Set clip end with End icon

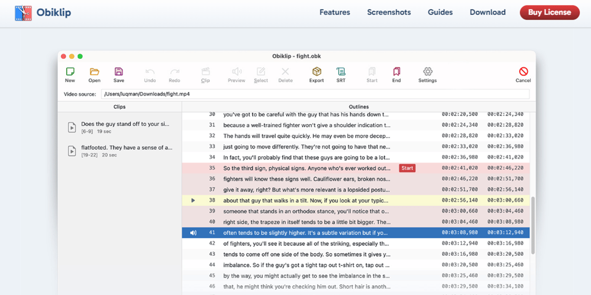coord(396,72)
